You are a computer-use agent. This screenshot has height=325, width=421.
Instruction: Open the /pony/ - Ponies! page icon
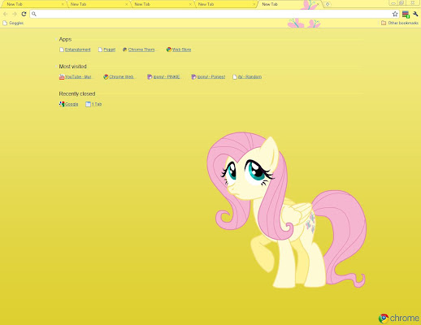click(193, 77)
